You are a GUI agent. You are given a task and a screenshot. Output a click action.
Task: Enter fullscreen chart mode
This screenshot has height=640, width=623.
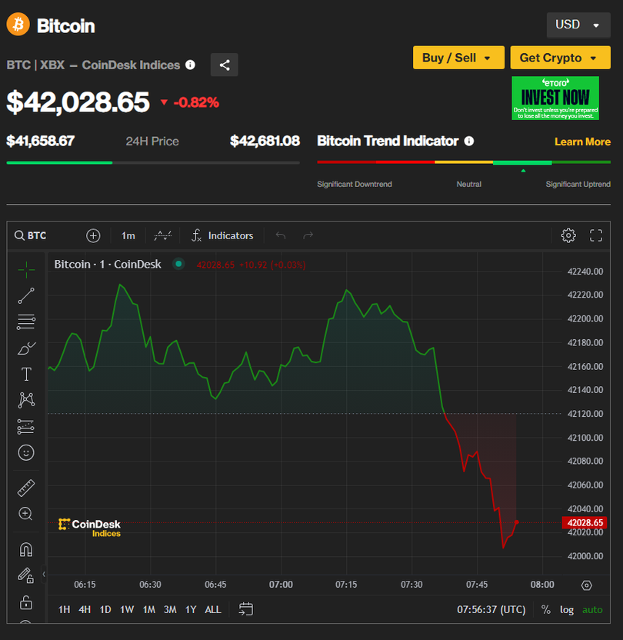pyautogui.click(x=596, y=235)
